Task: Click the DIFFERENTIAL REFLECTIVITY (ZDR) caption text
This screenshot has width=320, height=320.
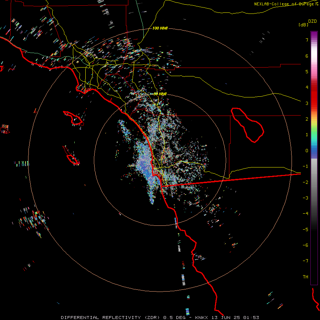Action: (111, 318)
